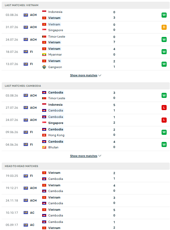Click the orange D badge for Vietnam vs Singapore
Image resolution: width=170 pixels, height=230 pixels.
[164, 27]
